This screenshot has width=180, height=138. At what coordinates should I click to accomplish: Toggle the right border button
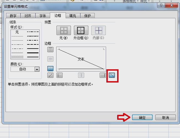103,75
